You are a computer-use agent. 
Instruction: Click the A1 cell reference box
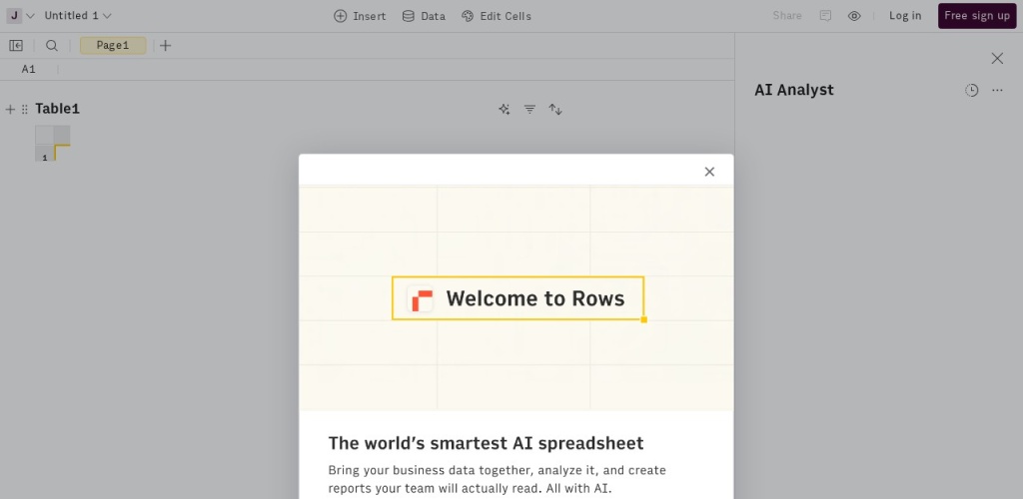(x=29, y=70)
